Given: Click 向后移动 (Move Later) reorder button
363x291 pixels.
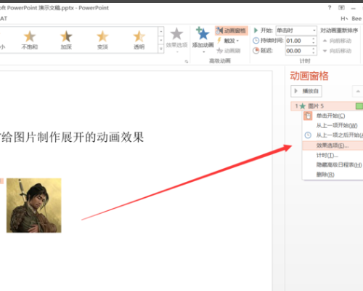Looking at the screenshot, I should pos(338,51).
